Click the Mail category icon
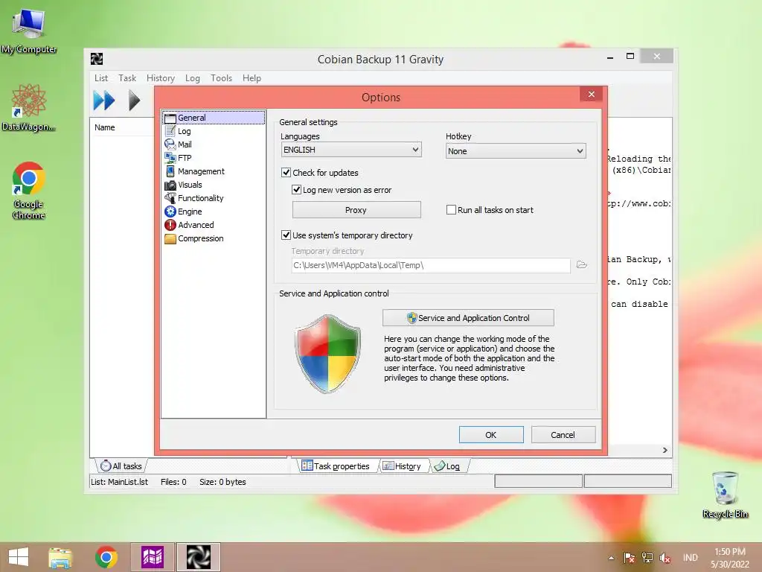The image size is (762, 572). [170, 144]
